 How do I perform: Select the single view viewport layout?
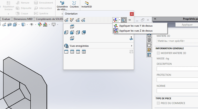tap(66, 52)
